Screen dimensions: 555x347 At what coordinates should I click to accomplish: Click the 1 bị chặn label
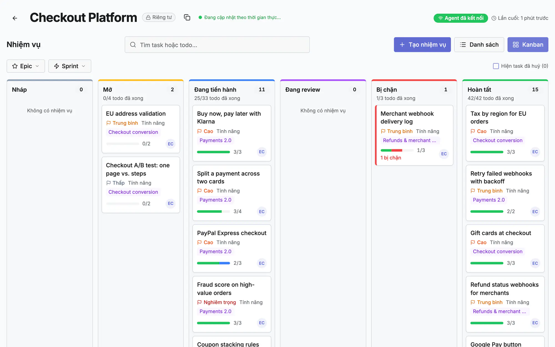pos(391,158)
